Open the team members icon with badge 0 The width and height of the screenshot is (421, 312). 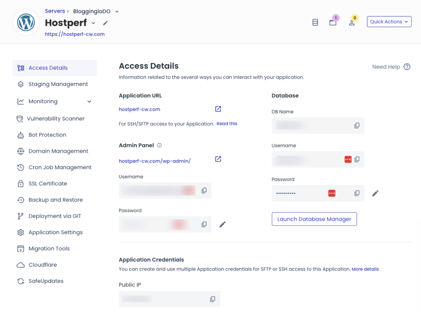point(352,23)
